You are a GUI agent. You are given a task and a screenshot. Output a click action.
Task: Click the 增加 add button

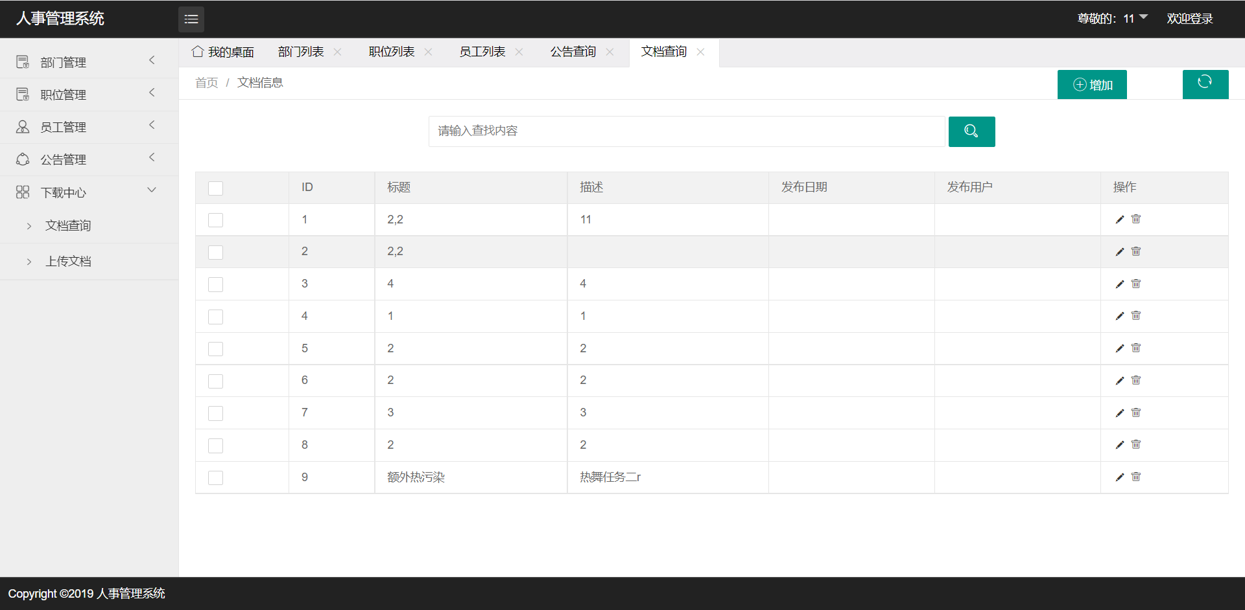1092,85
